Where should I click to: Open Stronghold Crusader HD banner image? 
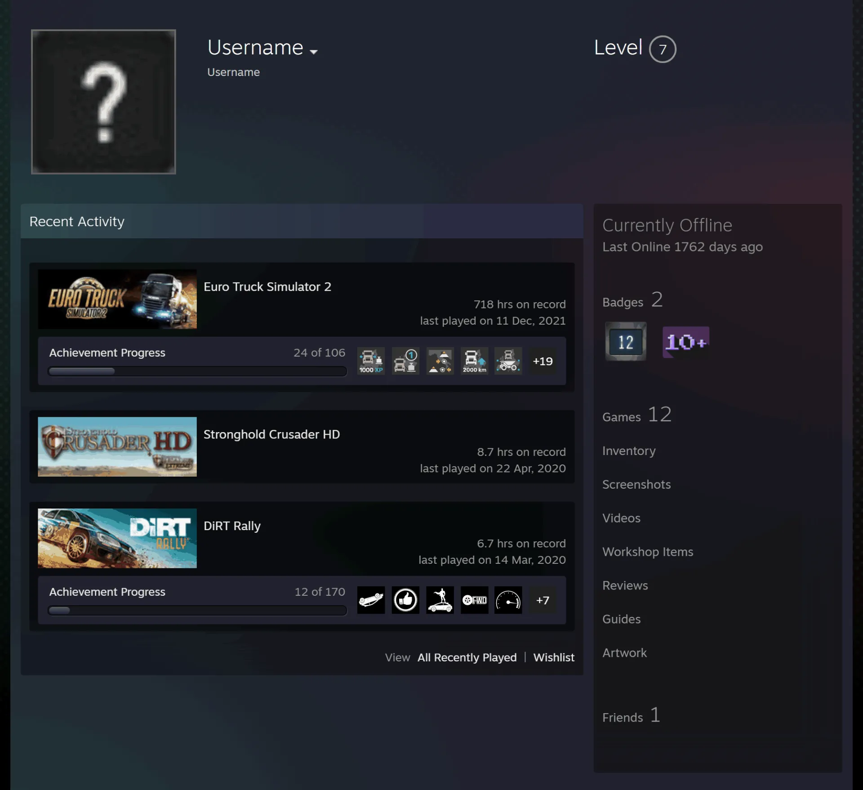[117, 446]
